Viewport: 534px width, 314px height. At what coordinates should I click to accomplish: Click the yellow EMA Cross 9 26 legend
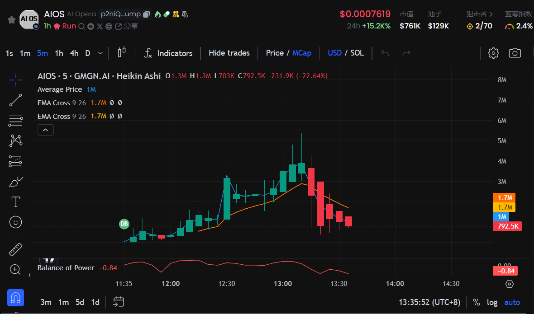coord(62,116)
